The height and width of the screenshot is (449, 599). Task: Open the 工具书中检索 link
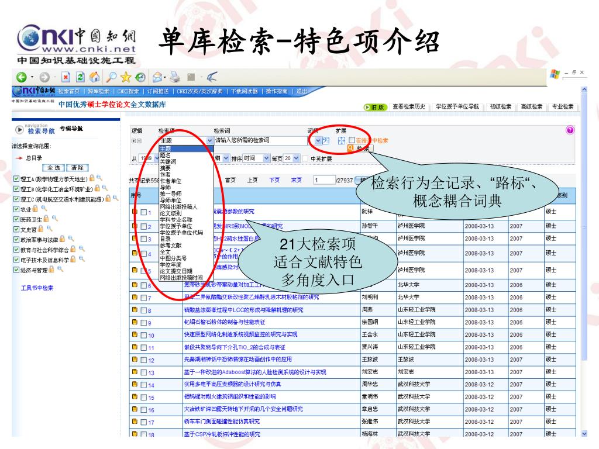[x=37, y=288]
